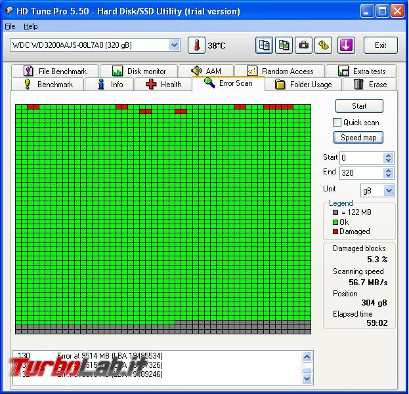The height and width of the screenshot is (394, 409).
Task: Open the Random Access tab
Action: point(280,71)
